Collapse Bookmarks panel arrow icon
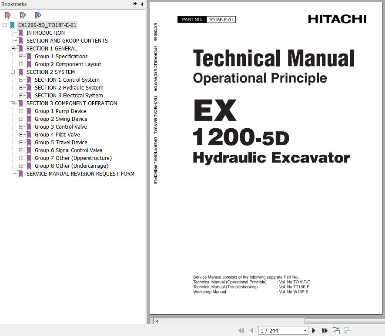The image size is (385, 336). (142, 4)
